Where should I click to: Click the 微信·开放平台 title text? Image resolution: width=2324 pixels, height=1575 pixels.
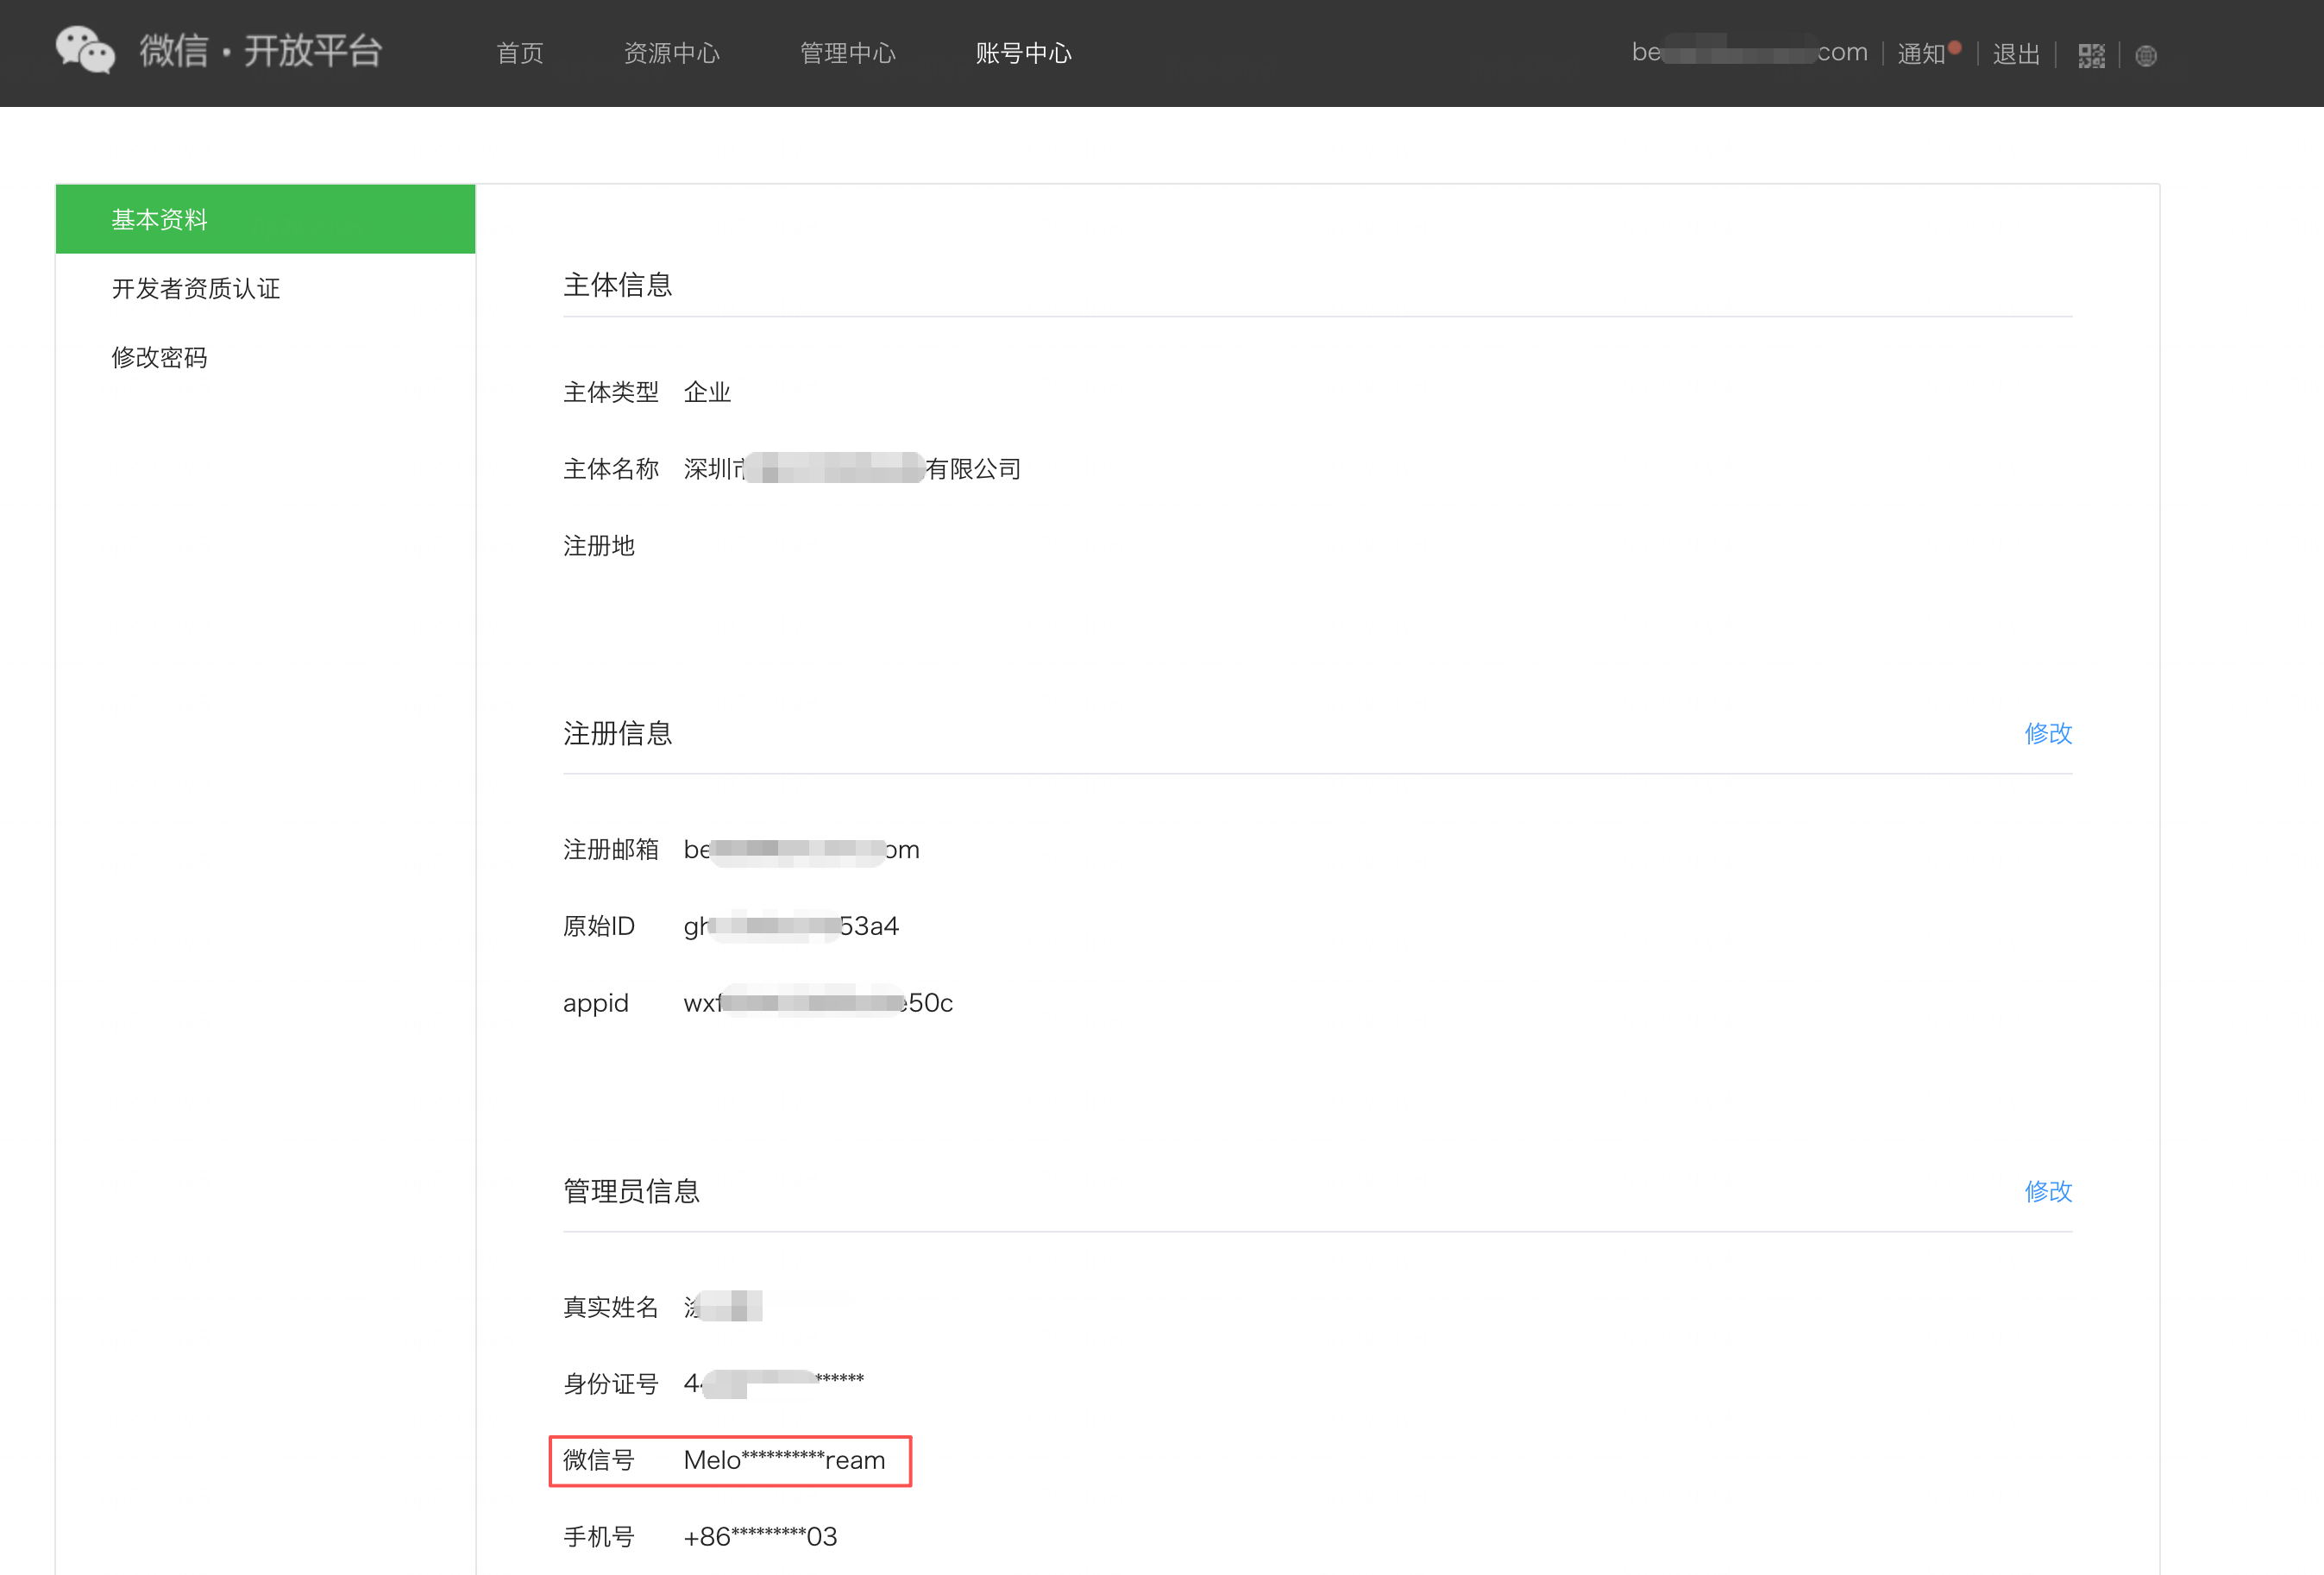(261, 51)
